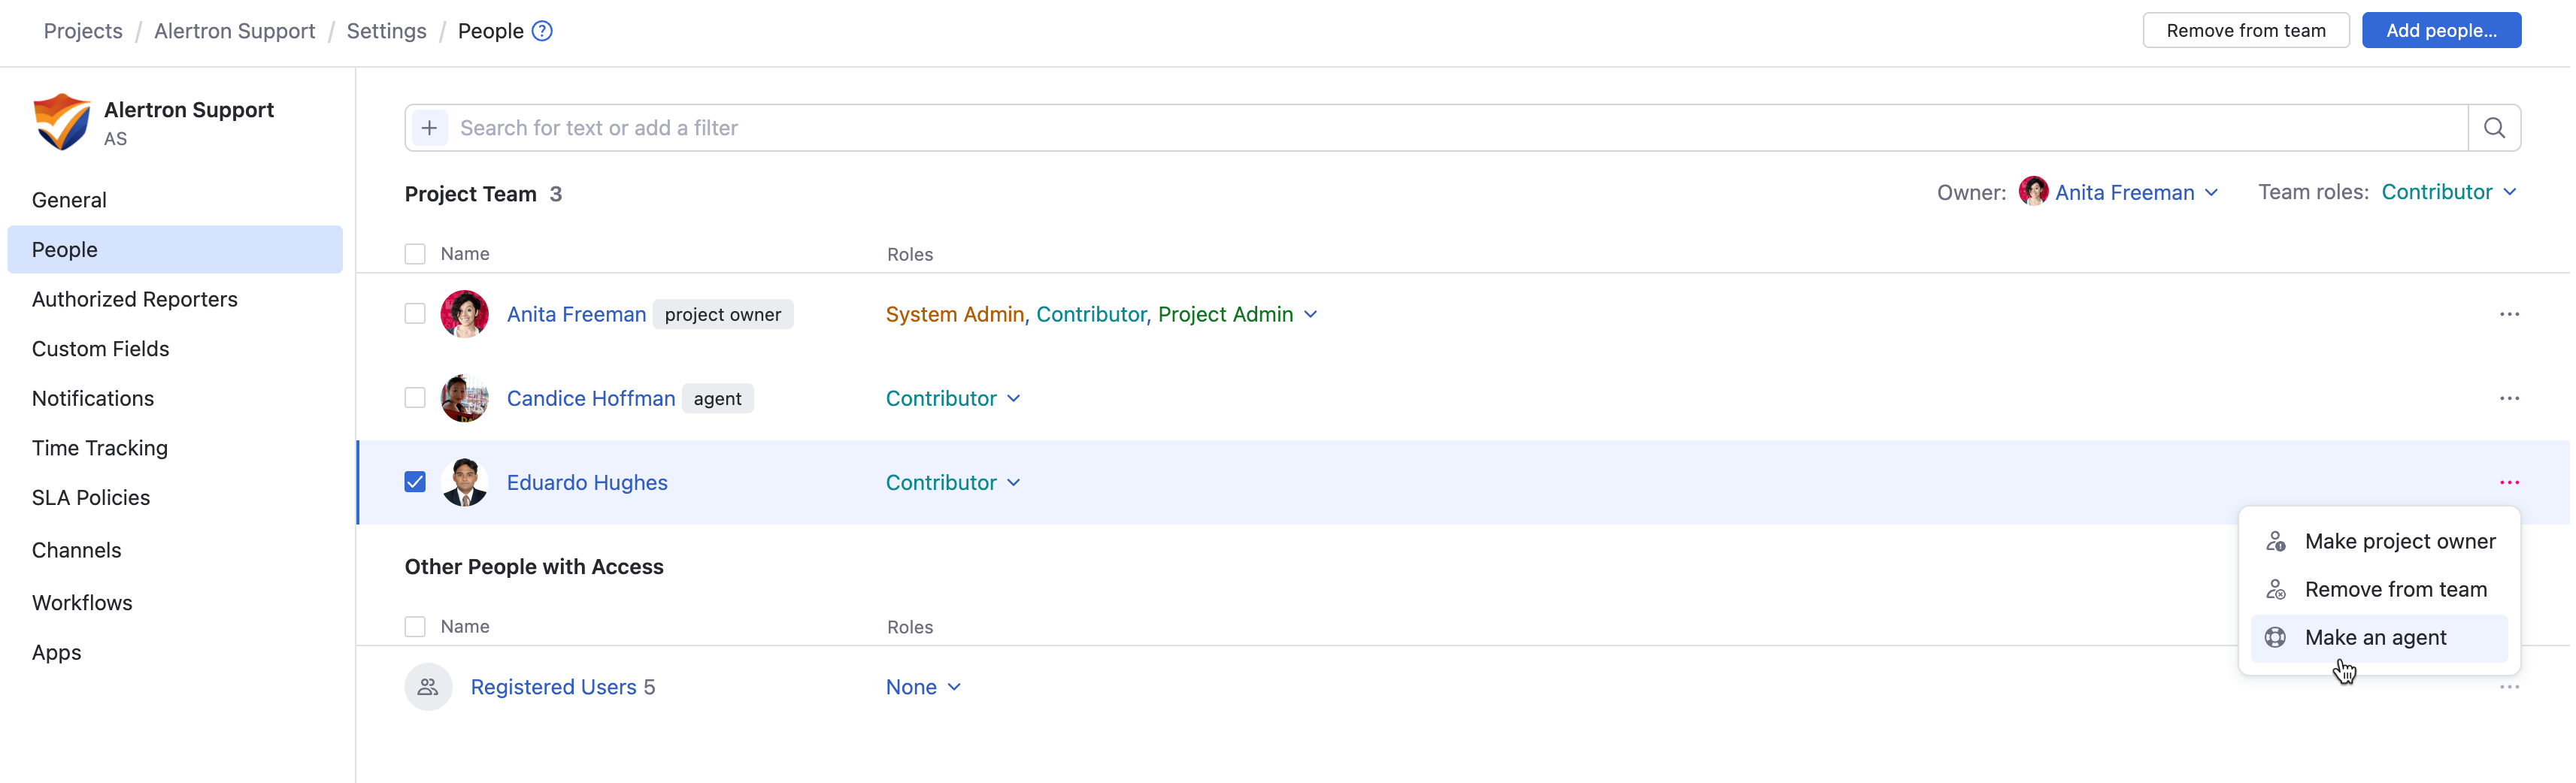
Task: Go to Projects breadcrumb
Action: [83, 31]
